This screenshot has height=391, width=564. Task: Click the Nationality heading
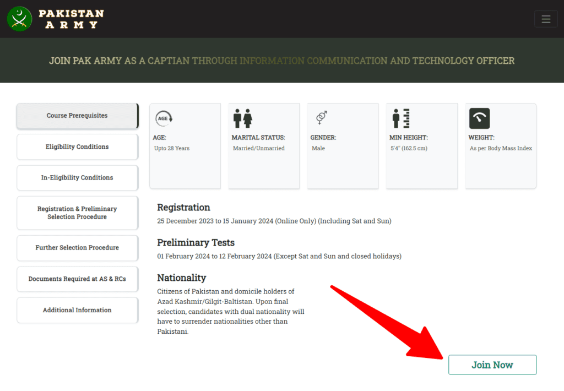[x=182, y=278]
